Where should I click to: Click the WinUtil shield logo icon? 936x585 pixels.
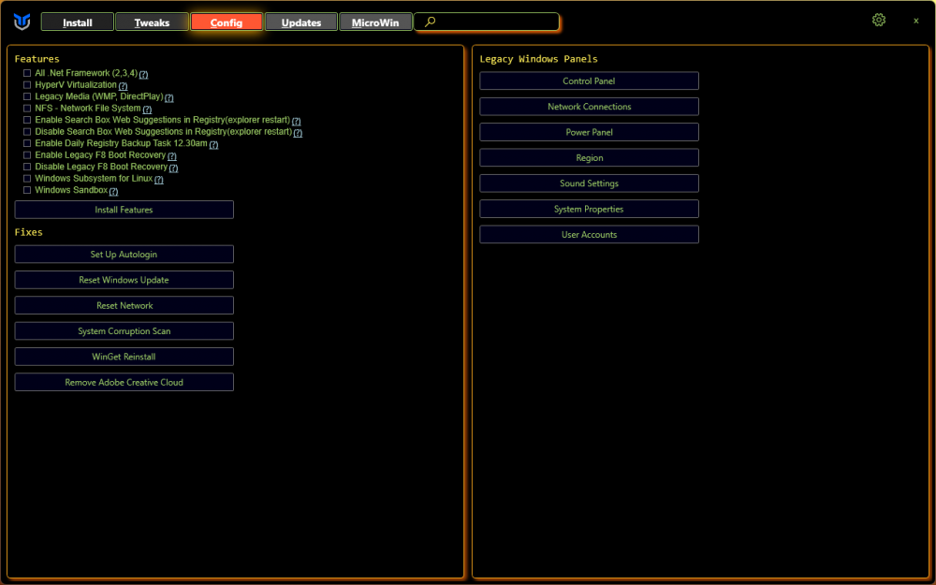tap(22, 22)
